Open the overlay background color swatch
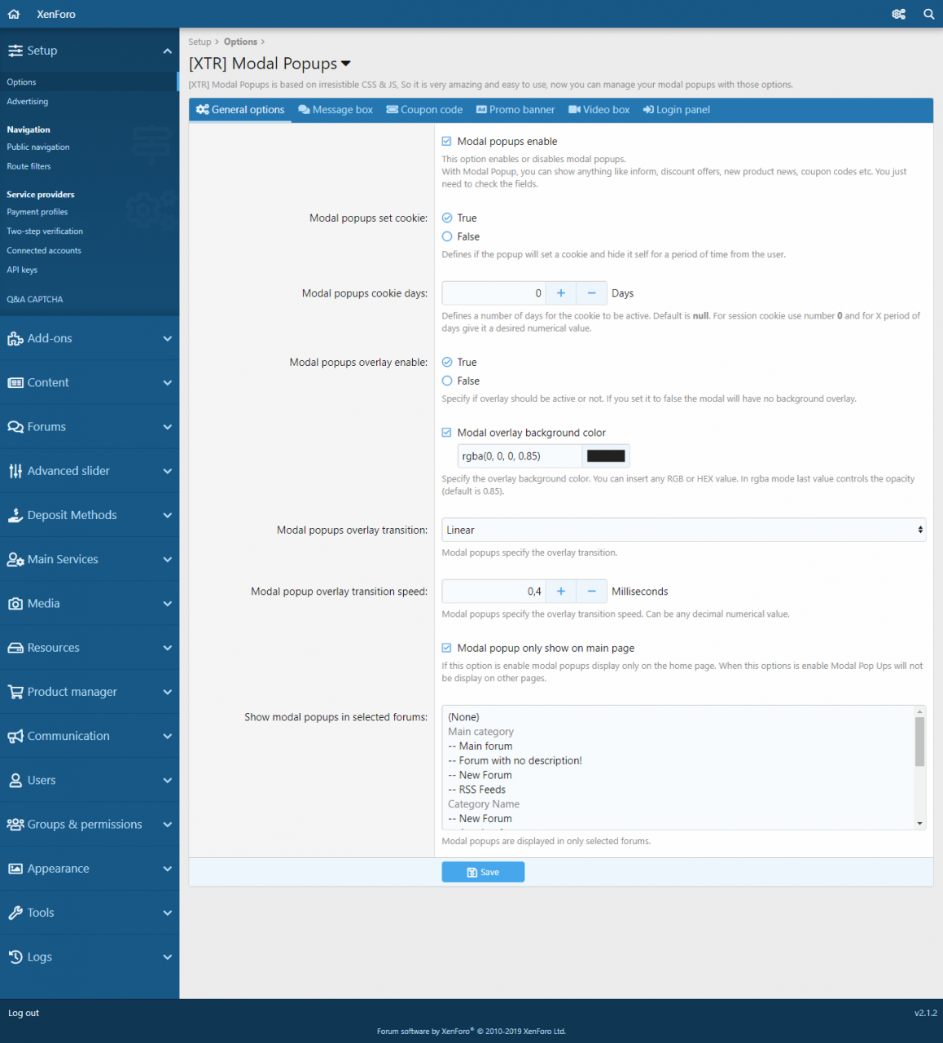Viewport: 943px width, 1043px height. click(x=606, y=456)
